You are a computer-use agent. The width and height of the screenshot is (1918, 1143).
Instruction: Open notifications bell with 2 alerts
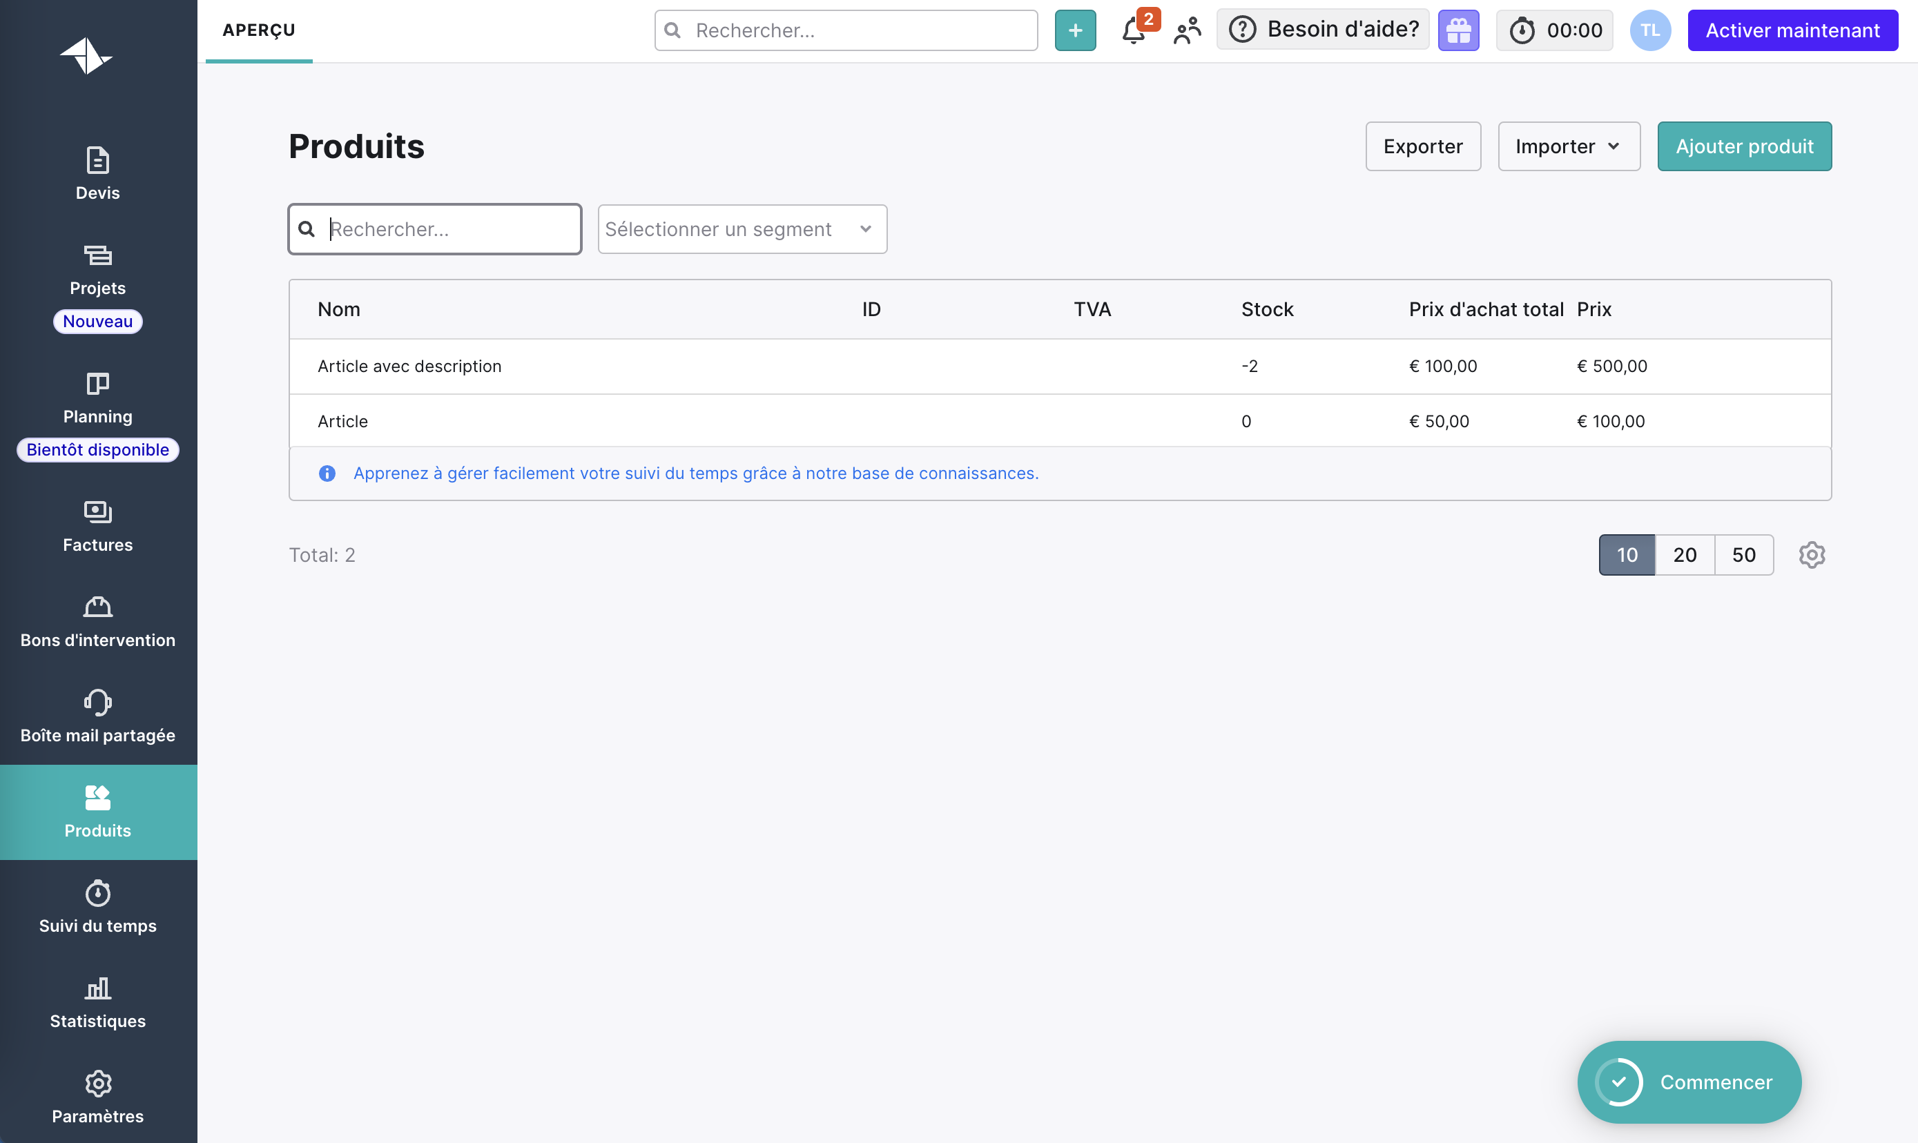[x=1135, y=31]
